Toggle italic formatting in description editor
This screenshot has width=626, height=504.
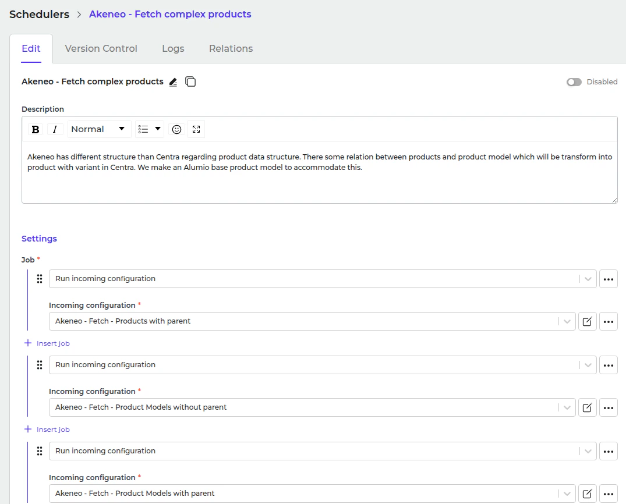tap(55, 129)
